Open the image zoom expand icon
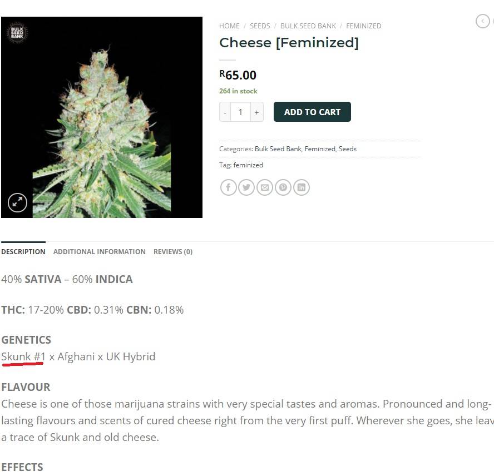 tap(17, 202)
